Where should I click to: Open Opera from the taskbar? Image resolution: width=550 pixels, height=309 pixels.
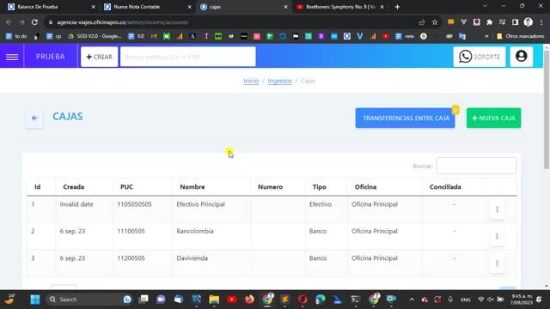(x=302, y=300)
